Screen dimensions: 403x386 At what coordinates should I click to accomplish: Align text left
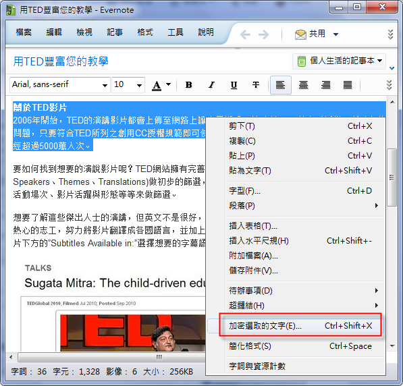tap(280, 85)
